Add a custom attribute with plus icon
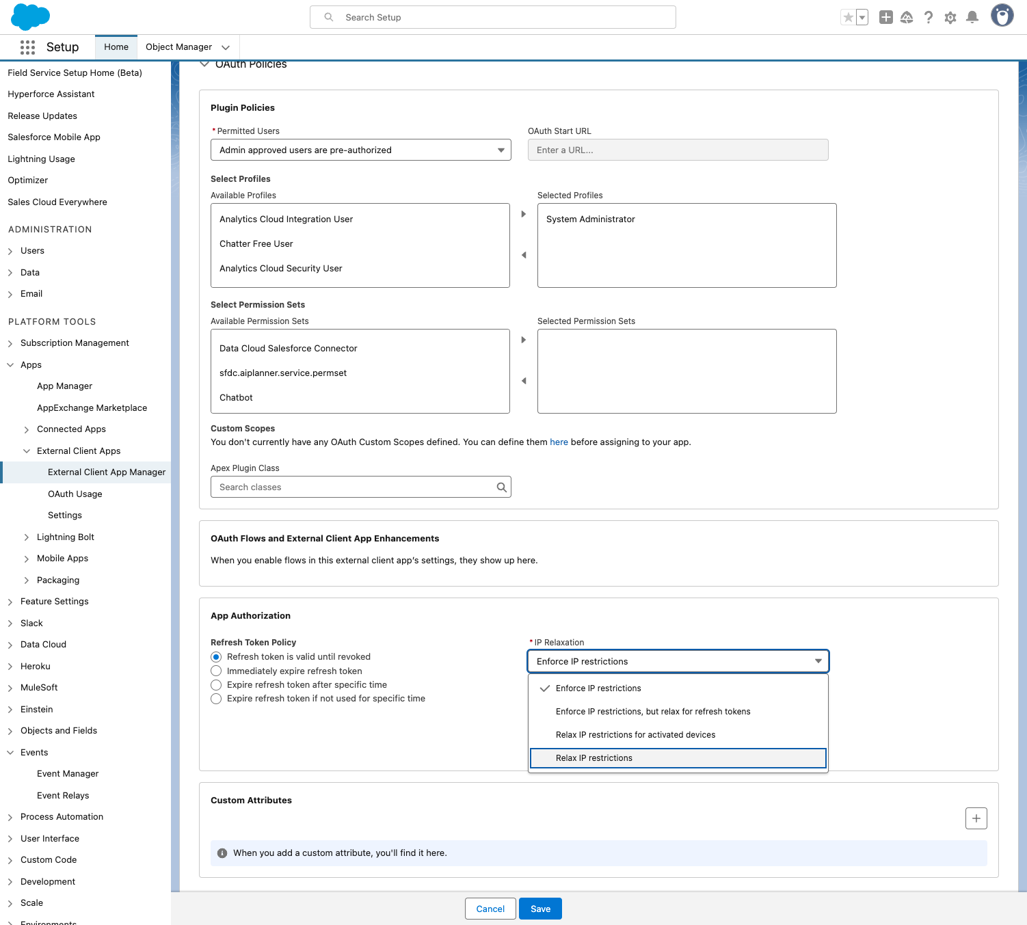Screen dimensions: 1027x925 coord(976,818)
